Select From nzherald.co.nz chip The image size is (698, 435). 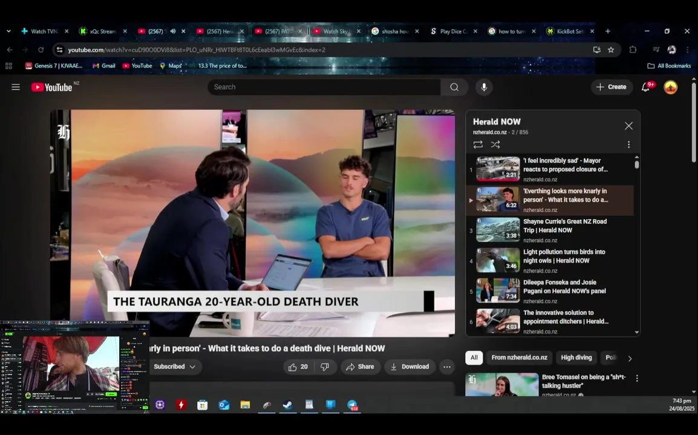(x=519, y=358)
